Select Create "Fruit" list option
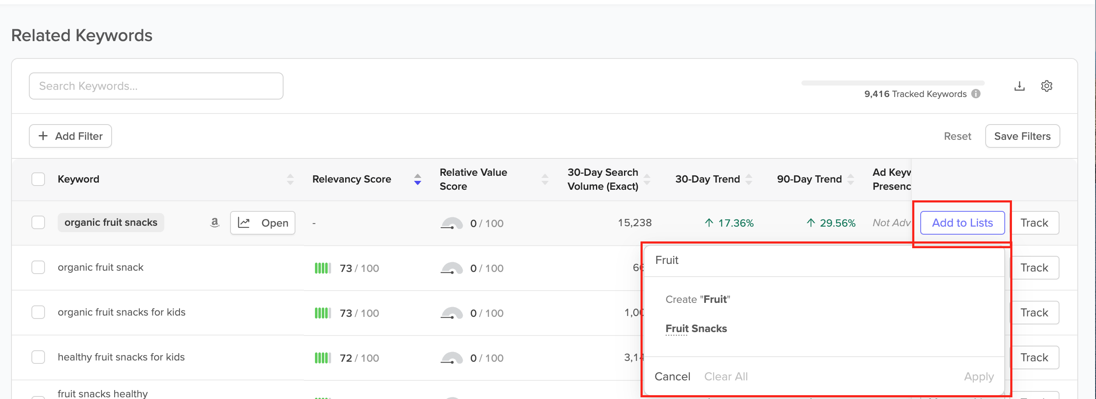Screen dimensions: 1096x399 pos(698,299)
